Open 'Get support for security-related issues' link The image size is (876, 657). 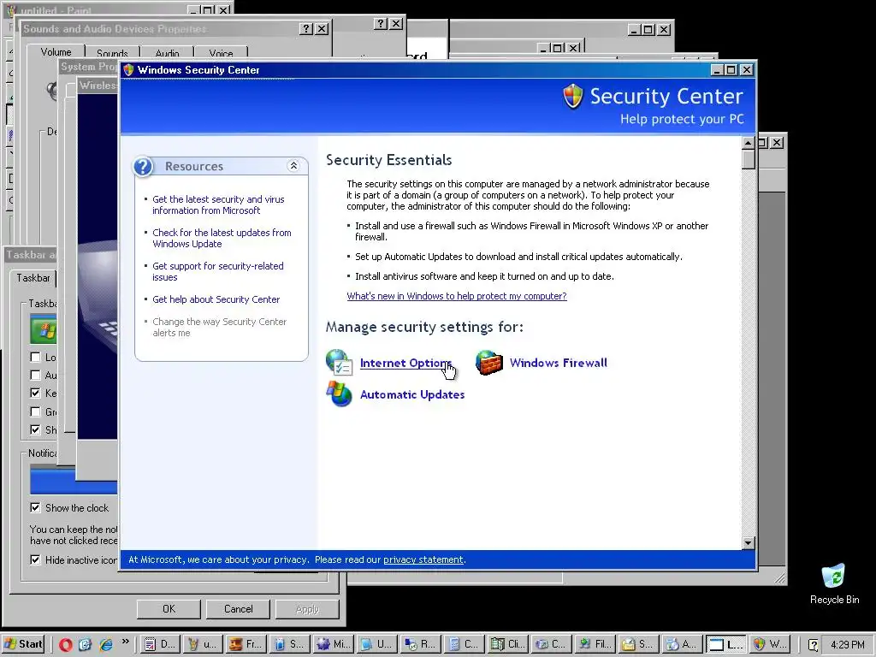[x=218, y=271]
